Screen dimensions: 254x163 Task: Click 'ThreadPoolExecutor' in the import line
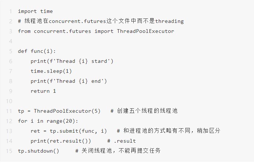click(145, 31)
